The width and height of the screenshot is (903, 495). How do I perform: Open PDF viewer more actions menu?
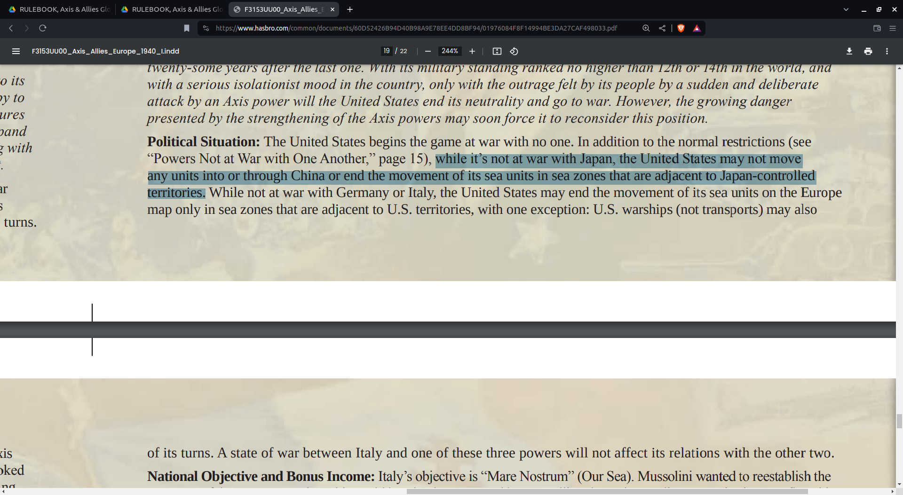887,51
